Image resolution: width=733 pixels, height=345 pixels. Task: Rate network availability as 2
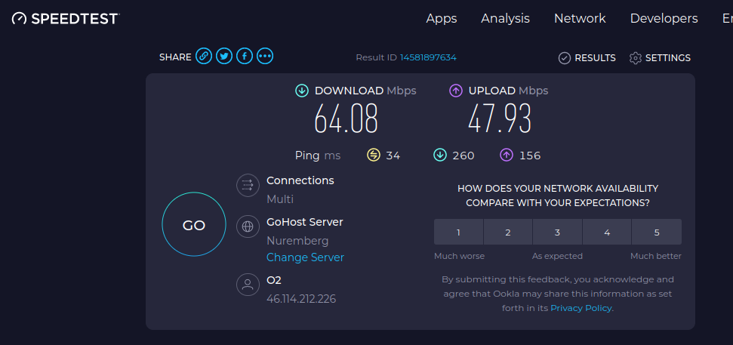point(508,232)
